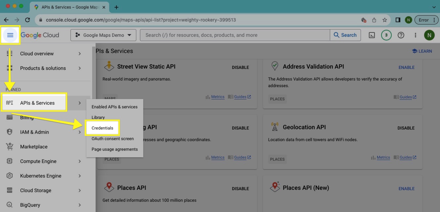Screen dimensions: 440x212
Task: Click the console search input field
Action: point(235,35)
